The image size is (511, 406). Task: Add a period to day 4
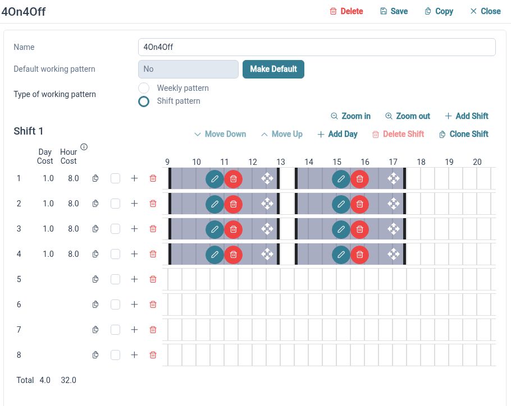(x=134, y=254)
